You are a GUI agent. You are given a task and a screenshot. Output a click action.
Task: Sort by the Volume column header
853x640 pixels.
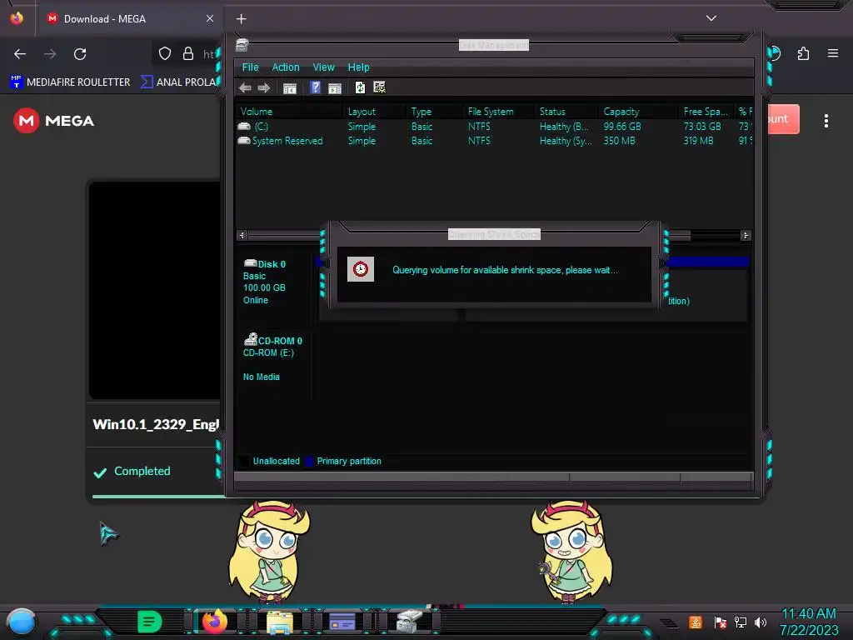point(289,112)
